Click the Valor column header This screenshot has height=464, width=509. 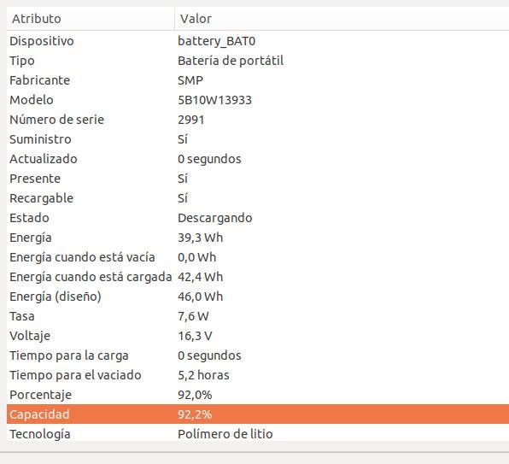pyautogui.click(x=342, y=19)
